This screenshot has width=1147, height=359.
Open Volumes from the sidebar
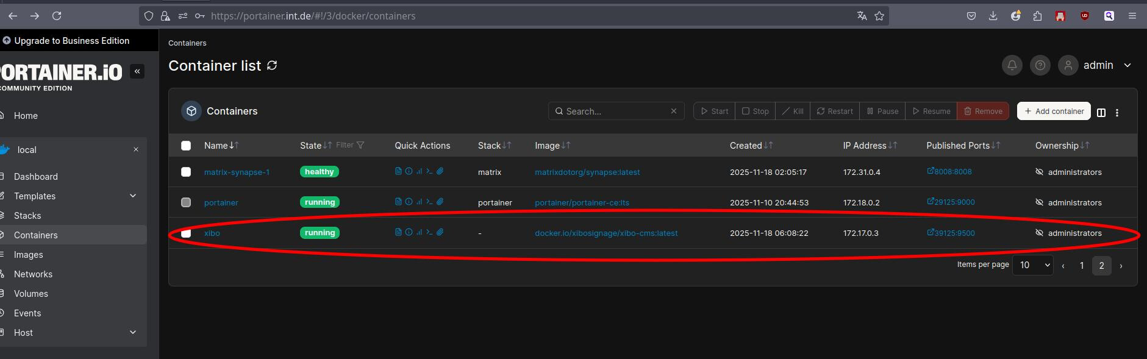tap(31, 294)
